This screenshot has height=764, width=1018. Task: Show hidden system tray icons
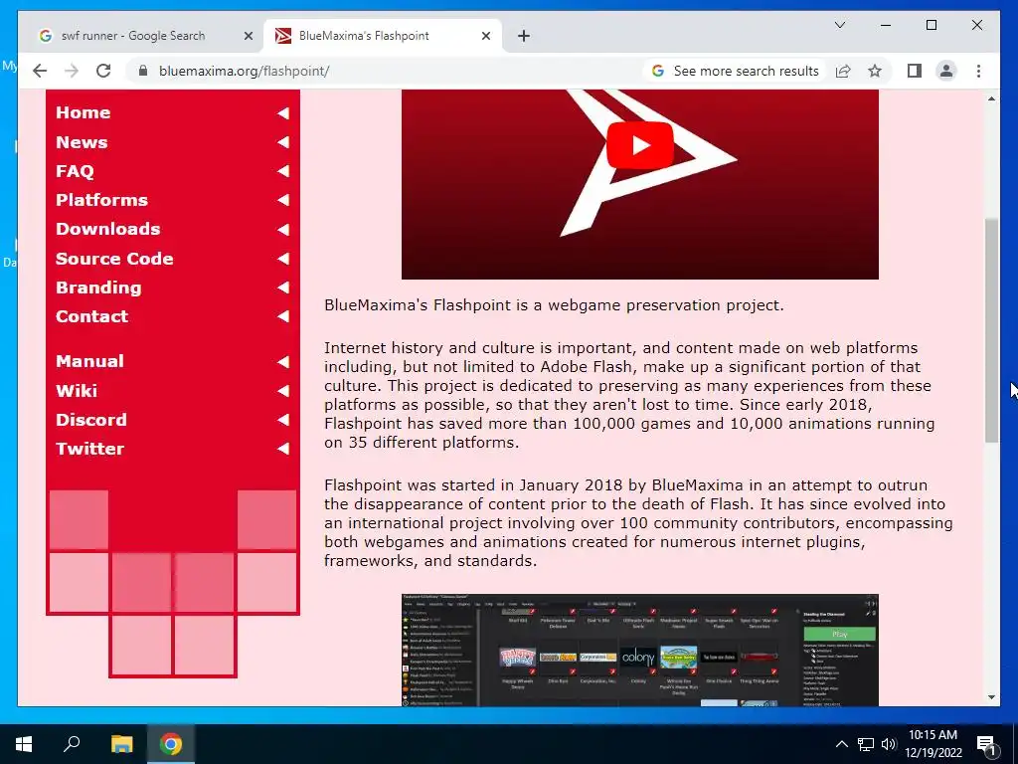point(841,744)
